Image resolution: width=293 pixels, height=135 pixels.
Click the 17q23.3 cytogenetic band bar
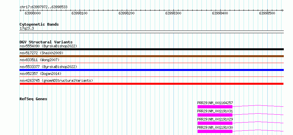click(x=151, y=32)
